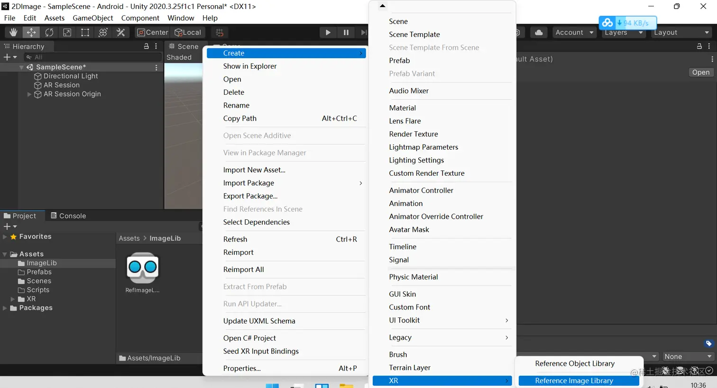The width and height of the screenshot is (717, 388).
Task: Focus the Hierarchy search field
Action: (x=92, y=57)
